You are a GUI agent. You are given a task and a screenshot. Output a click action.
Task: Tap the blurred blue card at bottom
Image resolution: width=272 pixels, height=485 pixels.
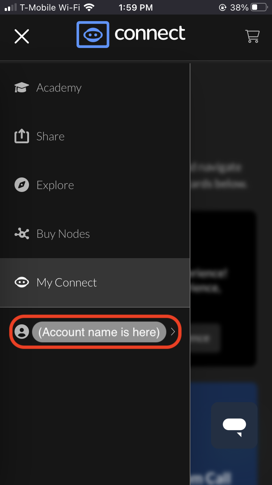coord(224,433)
